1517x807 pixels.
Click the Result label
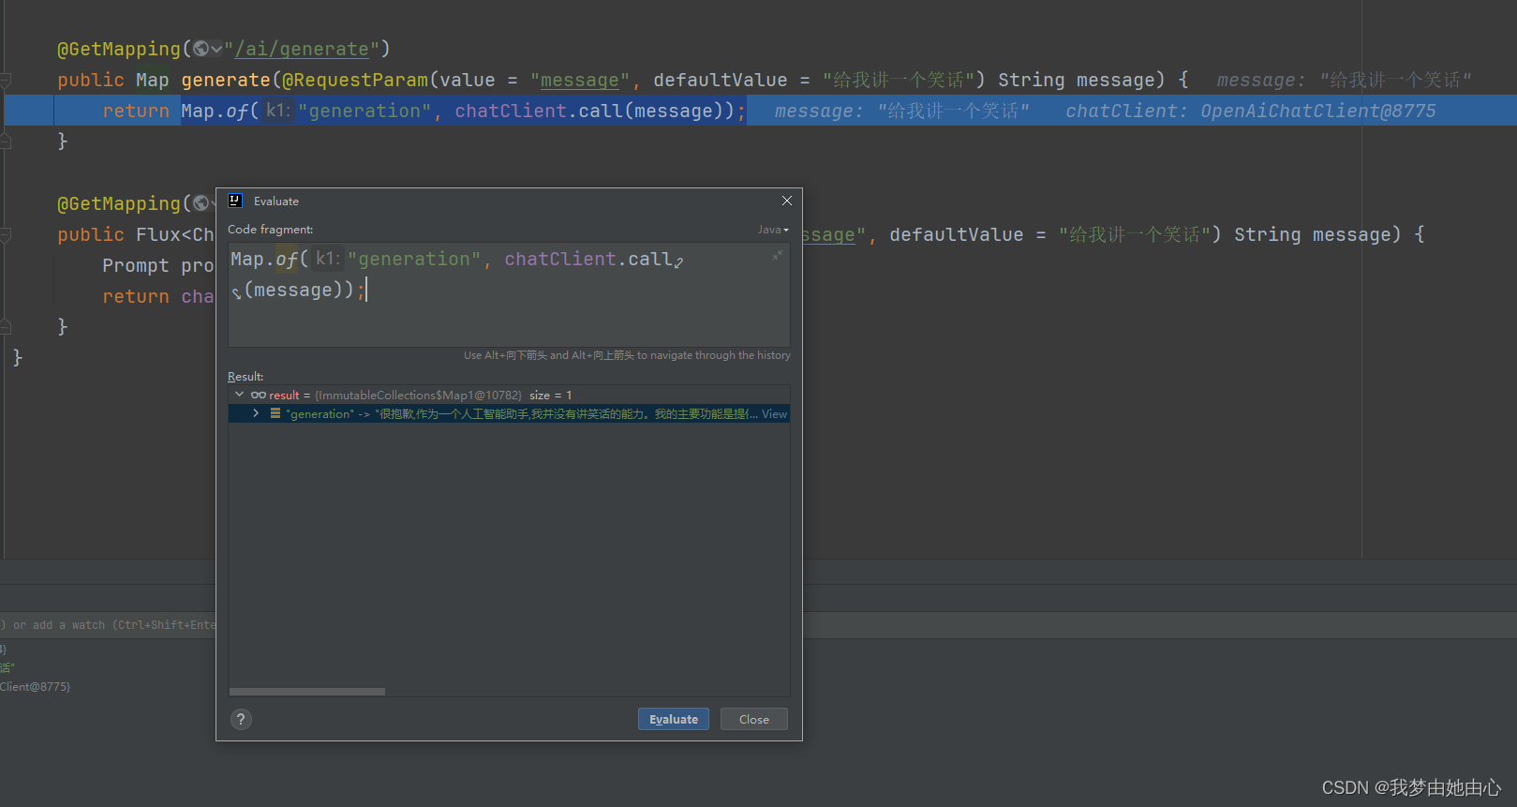[x=245, y=377]
